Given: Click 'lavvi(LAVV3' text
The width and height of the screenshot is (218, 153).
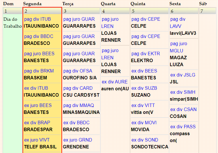Looking at the screenshot, I should click(183, 33).
